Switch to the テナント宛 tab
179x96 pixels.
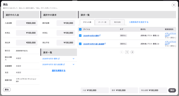tap(87, 22)
